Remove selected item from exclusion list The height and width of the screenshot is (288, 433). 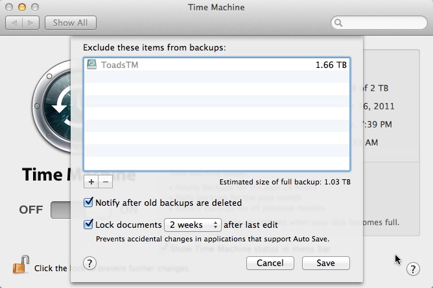(x=106, y=182)
